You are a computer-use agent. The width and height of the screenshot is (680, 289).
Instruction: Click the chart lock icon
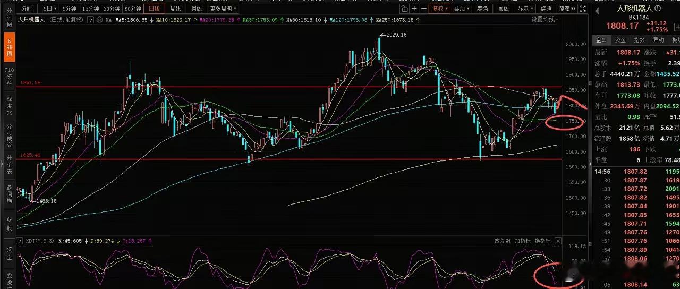405,8
